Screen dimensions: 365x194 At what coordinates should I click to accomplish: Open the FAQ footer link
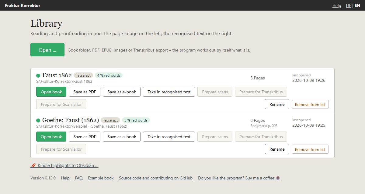click(x=79, y=178)
